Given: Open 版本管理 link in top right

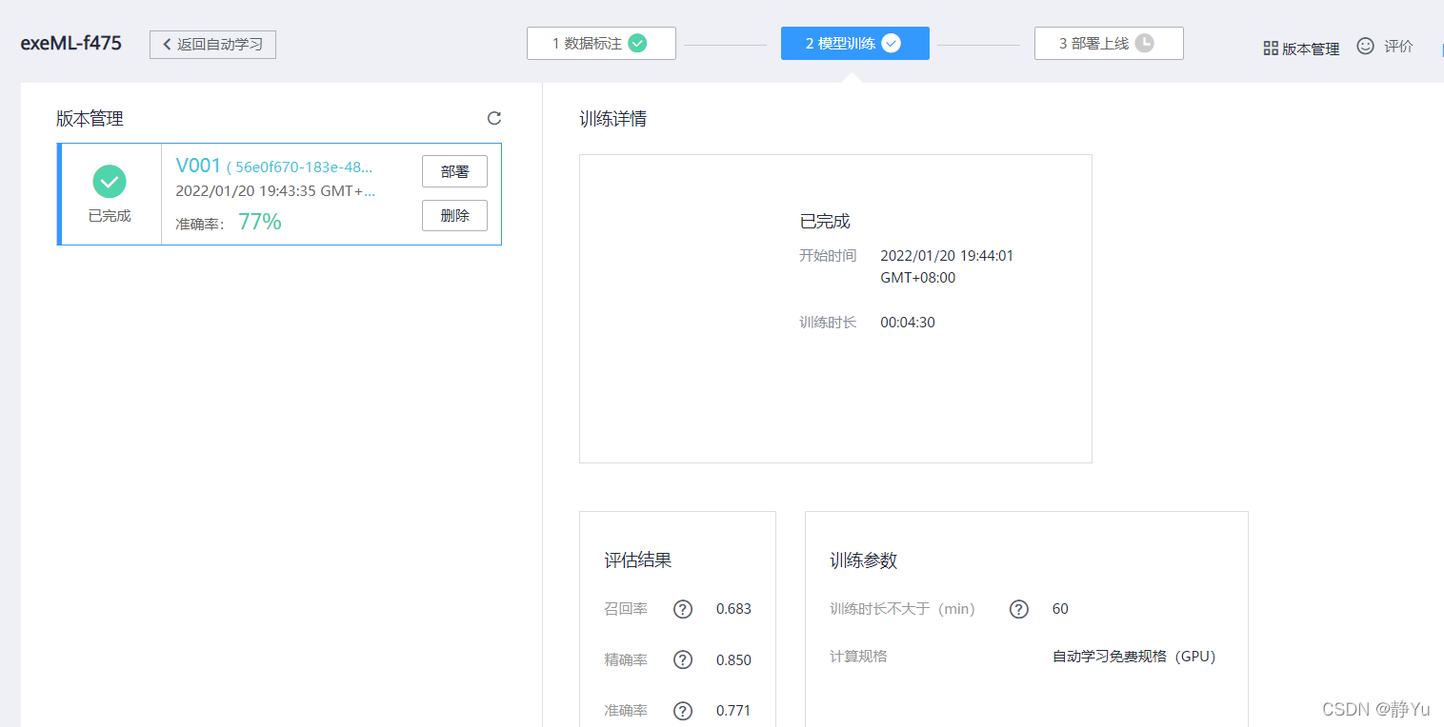Looking at the screenshot, I should click(x=1311, y=49).
